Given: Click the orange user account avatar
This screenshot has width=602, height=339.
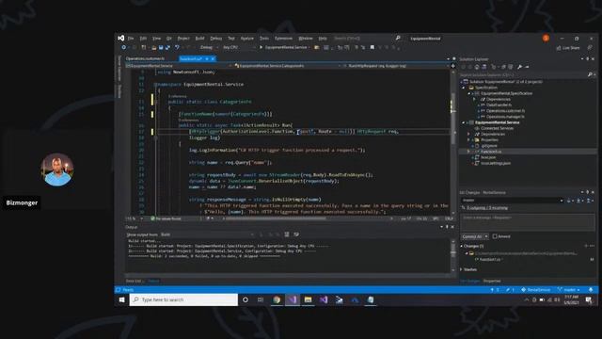Looking at the screenshot, I should pos(546,38).
